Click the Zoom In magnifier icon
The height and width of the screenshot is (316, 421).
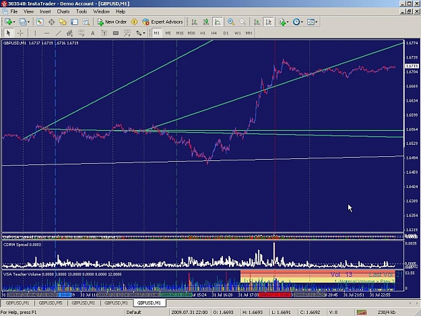[230, 22]
